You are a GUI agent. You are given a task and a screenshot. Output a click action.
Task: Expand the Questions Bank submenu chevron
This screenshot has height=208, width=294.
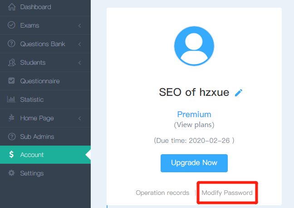click(80, 44)
